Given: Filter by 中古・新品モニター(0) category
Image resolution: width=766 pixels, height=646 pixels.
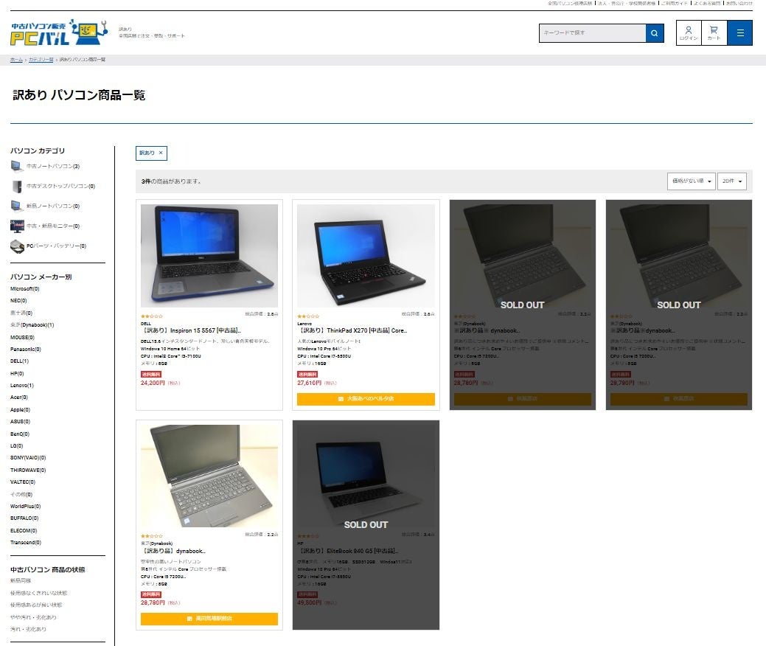Looking at the screenshot, I should [53, 226].
